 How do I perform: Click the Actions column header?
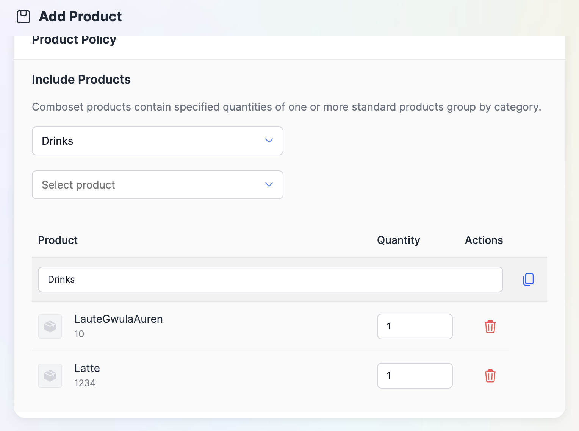(484, 240)
